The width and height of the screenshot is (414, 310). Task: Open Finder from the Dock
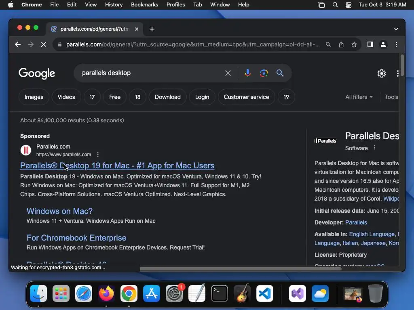pyautogui.click(x=38, y=293)
